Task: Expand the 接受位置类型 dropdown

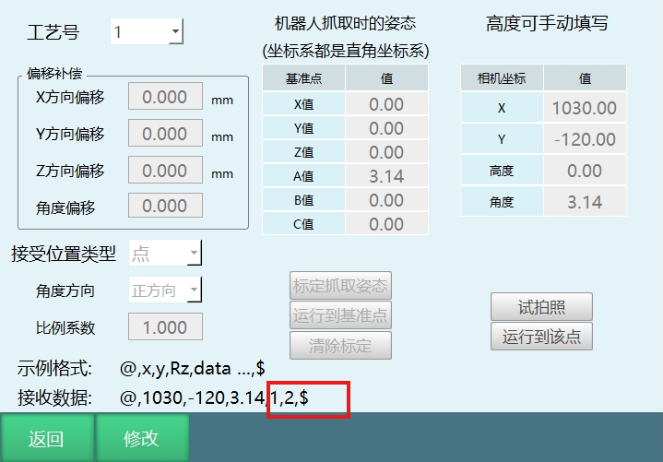Action: (x=164, y=254)
